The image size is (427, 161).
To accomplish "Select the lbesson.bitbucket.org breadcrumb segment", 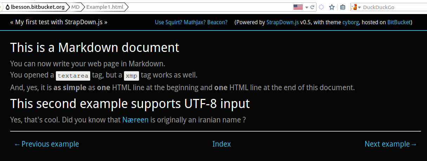I will (38, 7).
